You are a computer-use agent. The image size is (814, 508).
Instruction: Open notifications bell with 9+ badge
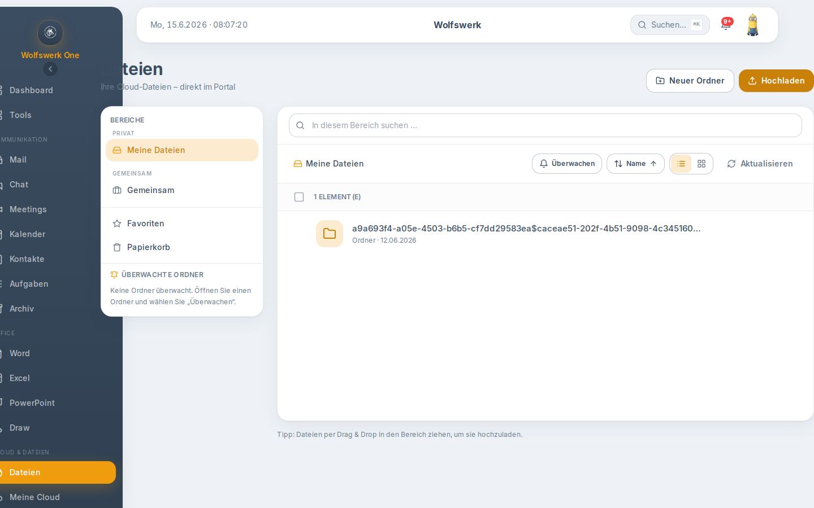726,24
